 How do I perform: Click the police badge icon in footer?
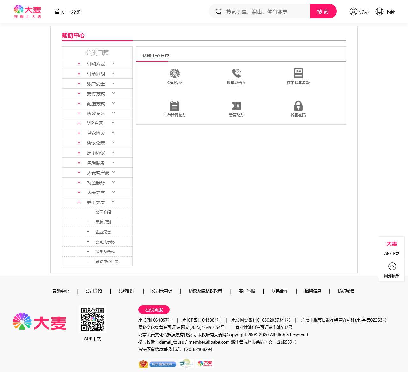(143, 364)
